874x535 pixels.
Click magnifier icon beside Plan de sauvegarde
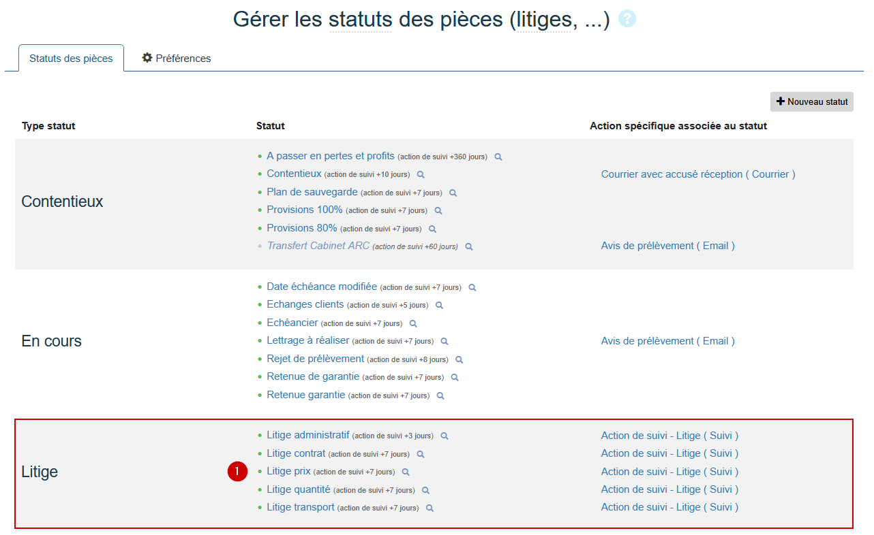tap(453, 193)
